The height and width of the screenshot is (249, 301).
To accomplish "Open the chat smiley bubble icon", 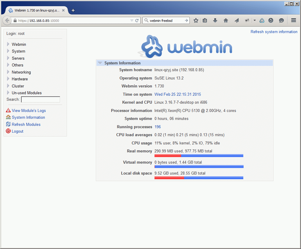I will click(281, 20).
